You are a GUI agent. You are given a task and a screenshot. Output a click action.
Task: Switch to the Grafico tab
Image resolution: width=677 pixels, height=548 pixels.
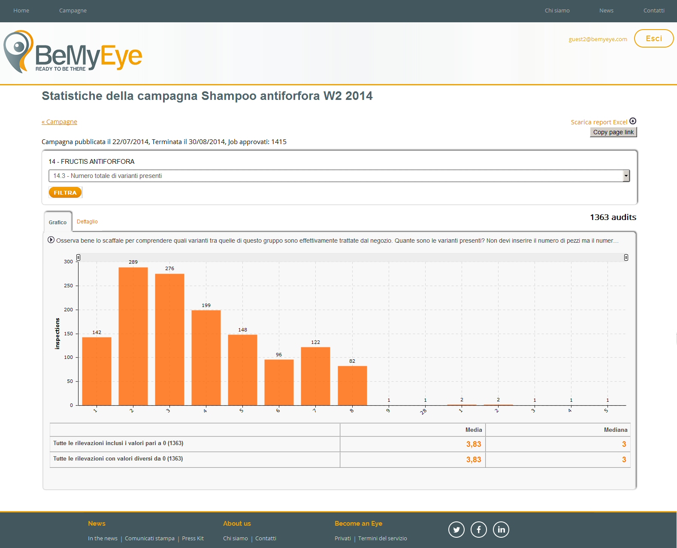point(58,222)
